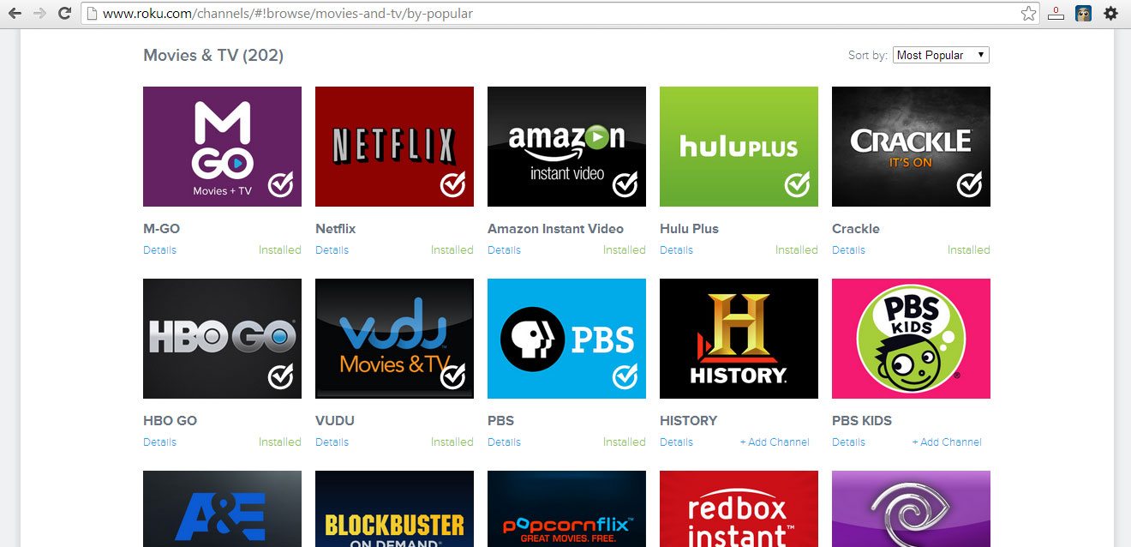Click the HISTORY channel title
Image resolution: width=1131 pixels, height=547 pixels.
click(688, 421)
